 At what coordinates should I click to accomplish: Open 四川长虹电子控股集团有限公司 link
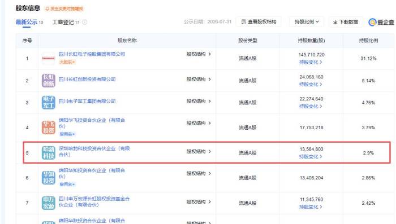click(92, 54)
